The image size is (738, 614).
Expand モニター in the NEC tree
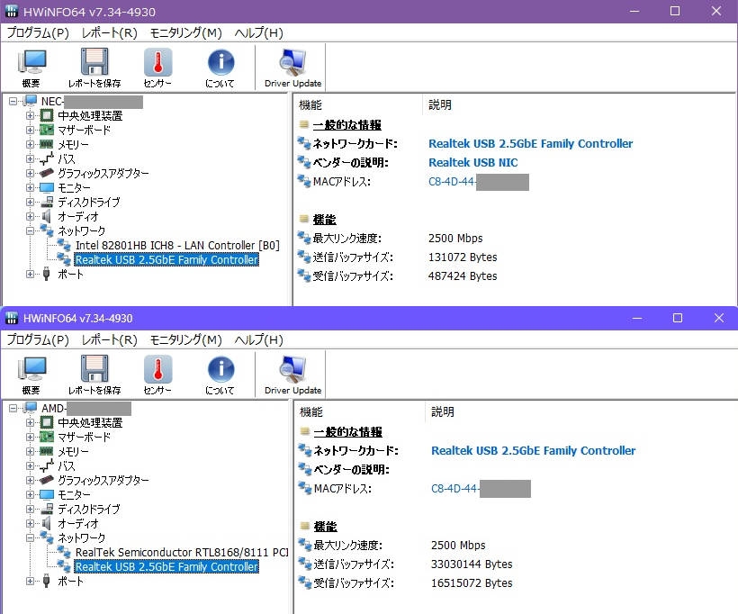(x=30, y=188)
